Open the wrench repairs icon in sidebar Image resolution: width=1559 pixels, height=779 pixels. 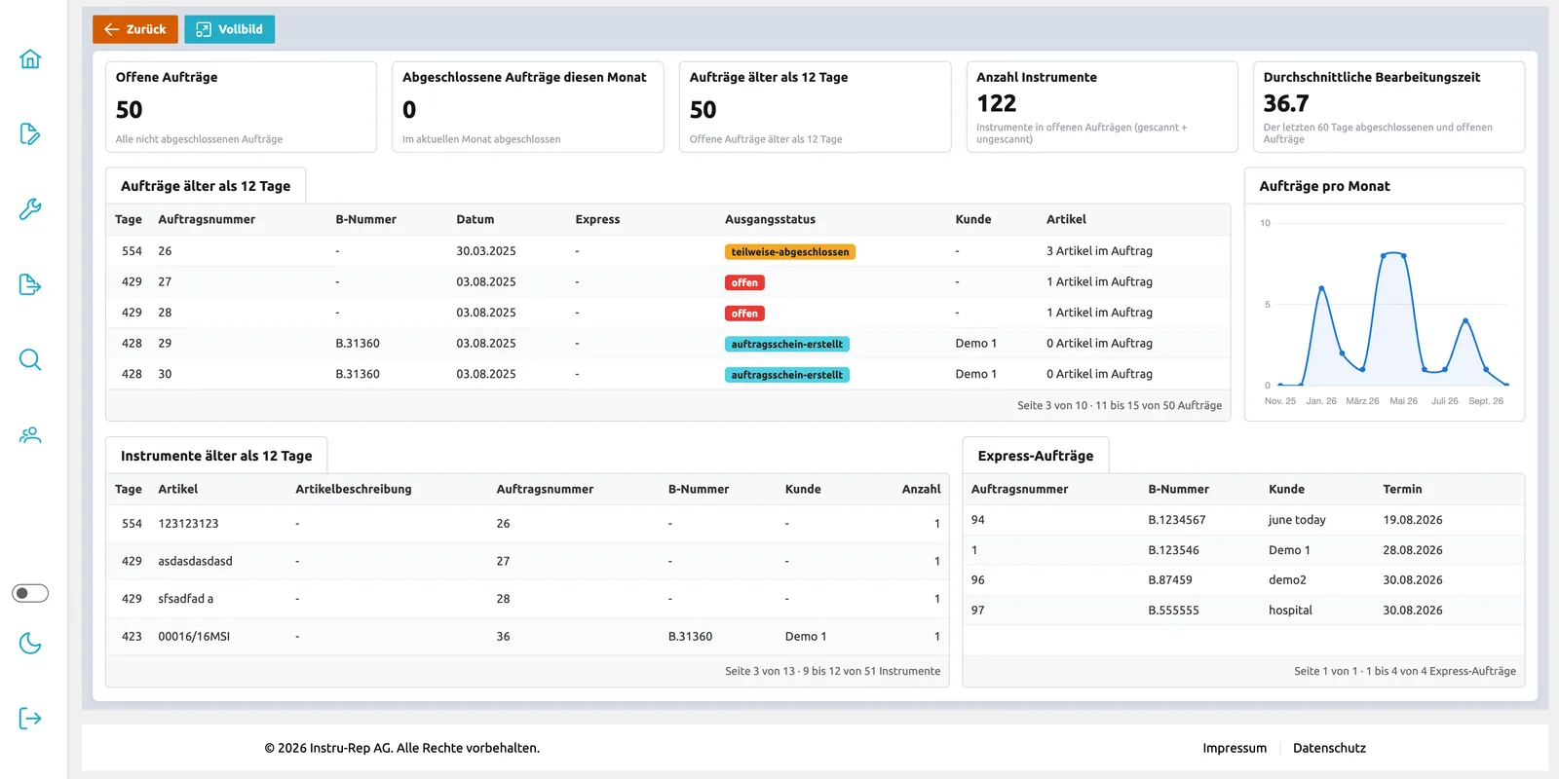point(30,209)
